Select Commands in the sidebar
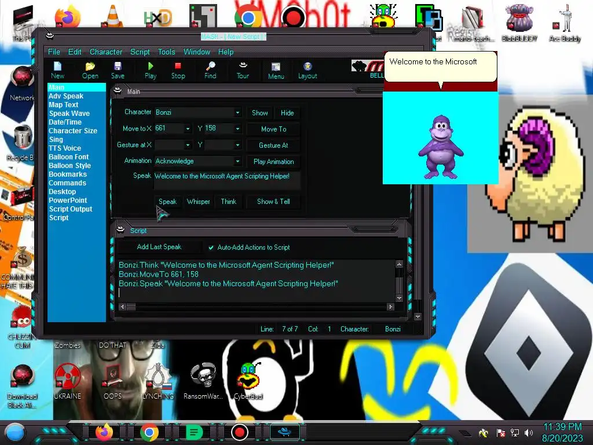Image resolution: width=593 pixels, height=445 pixels. (67, 183)
